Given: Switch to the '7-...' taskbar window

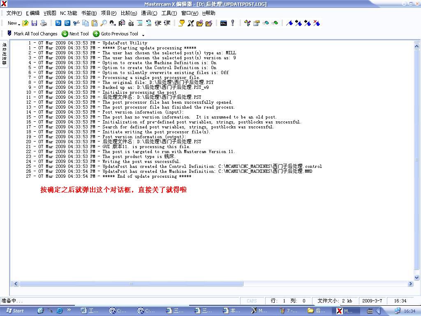Looking at the screenshot, I should [x=289, y=311].
